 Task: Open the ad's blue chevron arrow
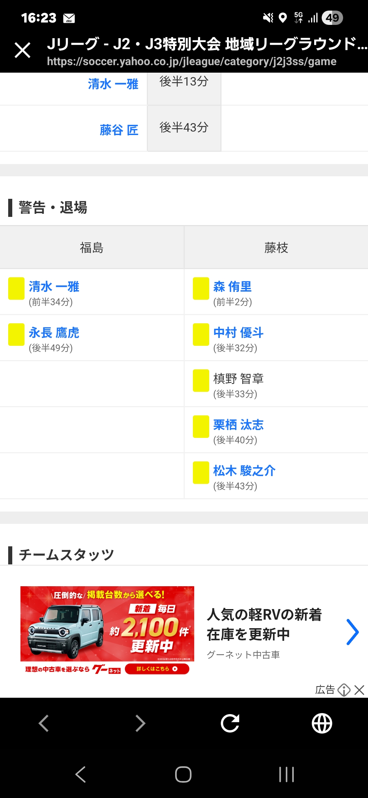coord(352,632)
